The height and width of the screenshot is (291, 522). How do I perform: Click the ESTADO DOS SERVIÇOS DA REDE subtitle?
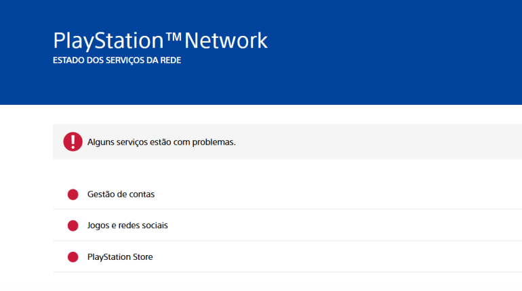point(117,60)
